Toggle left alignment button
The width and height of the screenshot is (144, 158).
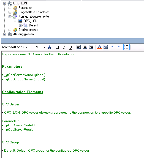(79, 47)
